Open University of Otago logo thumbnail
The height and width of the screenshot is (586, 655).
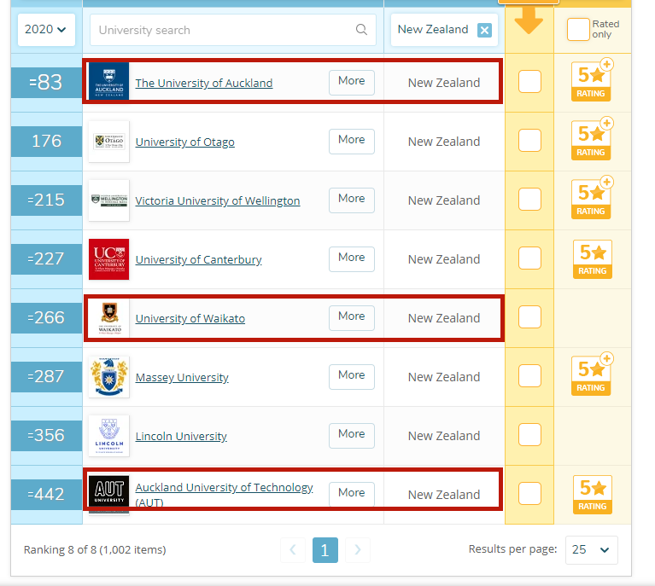pyautogui.click(x=109, y=142)
